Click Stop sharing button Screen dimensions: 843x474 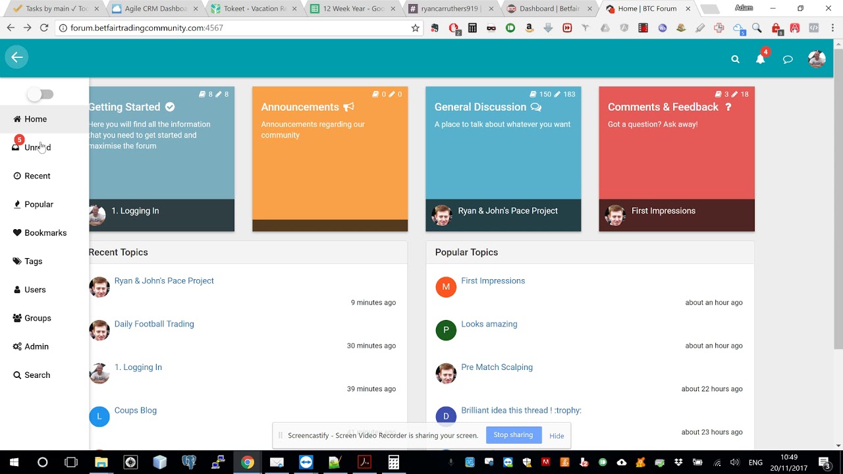(x=513, y=435)
